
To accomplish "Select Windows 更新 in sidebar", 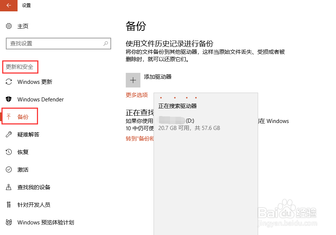I will (35, 82).
